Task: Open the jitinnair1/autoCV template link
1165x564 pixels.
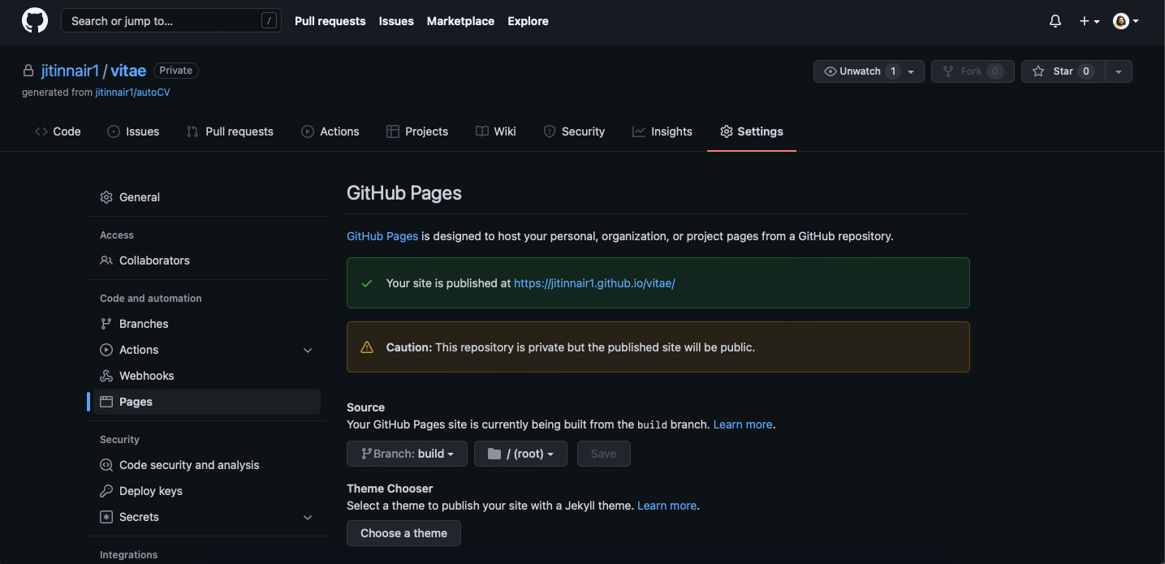Action: pos(132,93)
